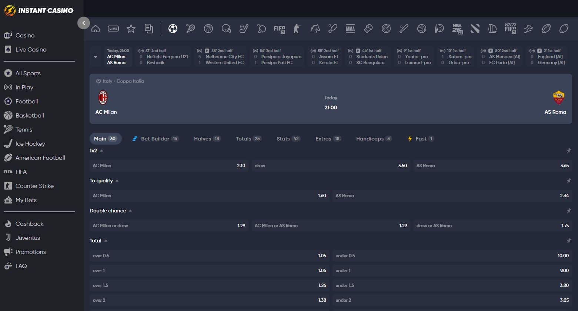
Task: Select the MMA icon in toolbar
Action: pos(350,29)
